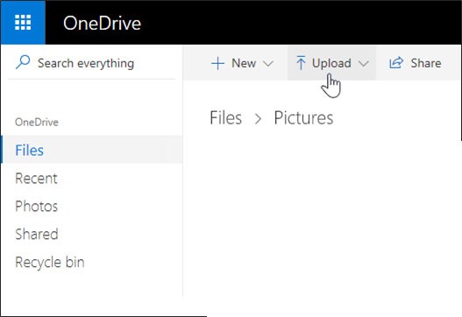
Task: Click the New plus icon
Action: [x=217, y=64]
